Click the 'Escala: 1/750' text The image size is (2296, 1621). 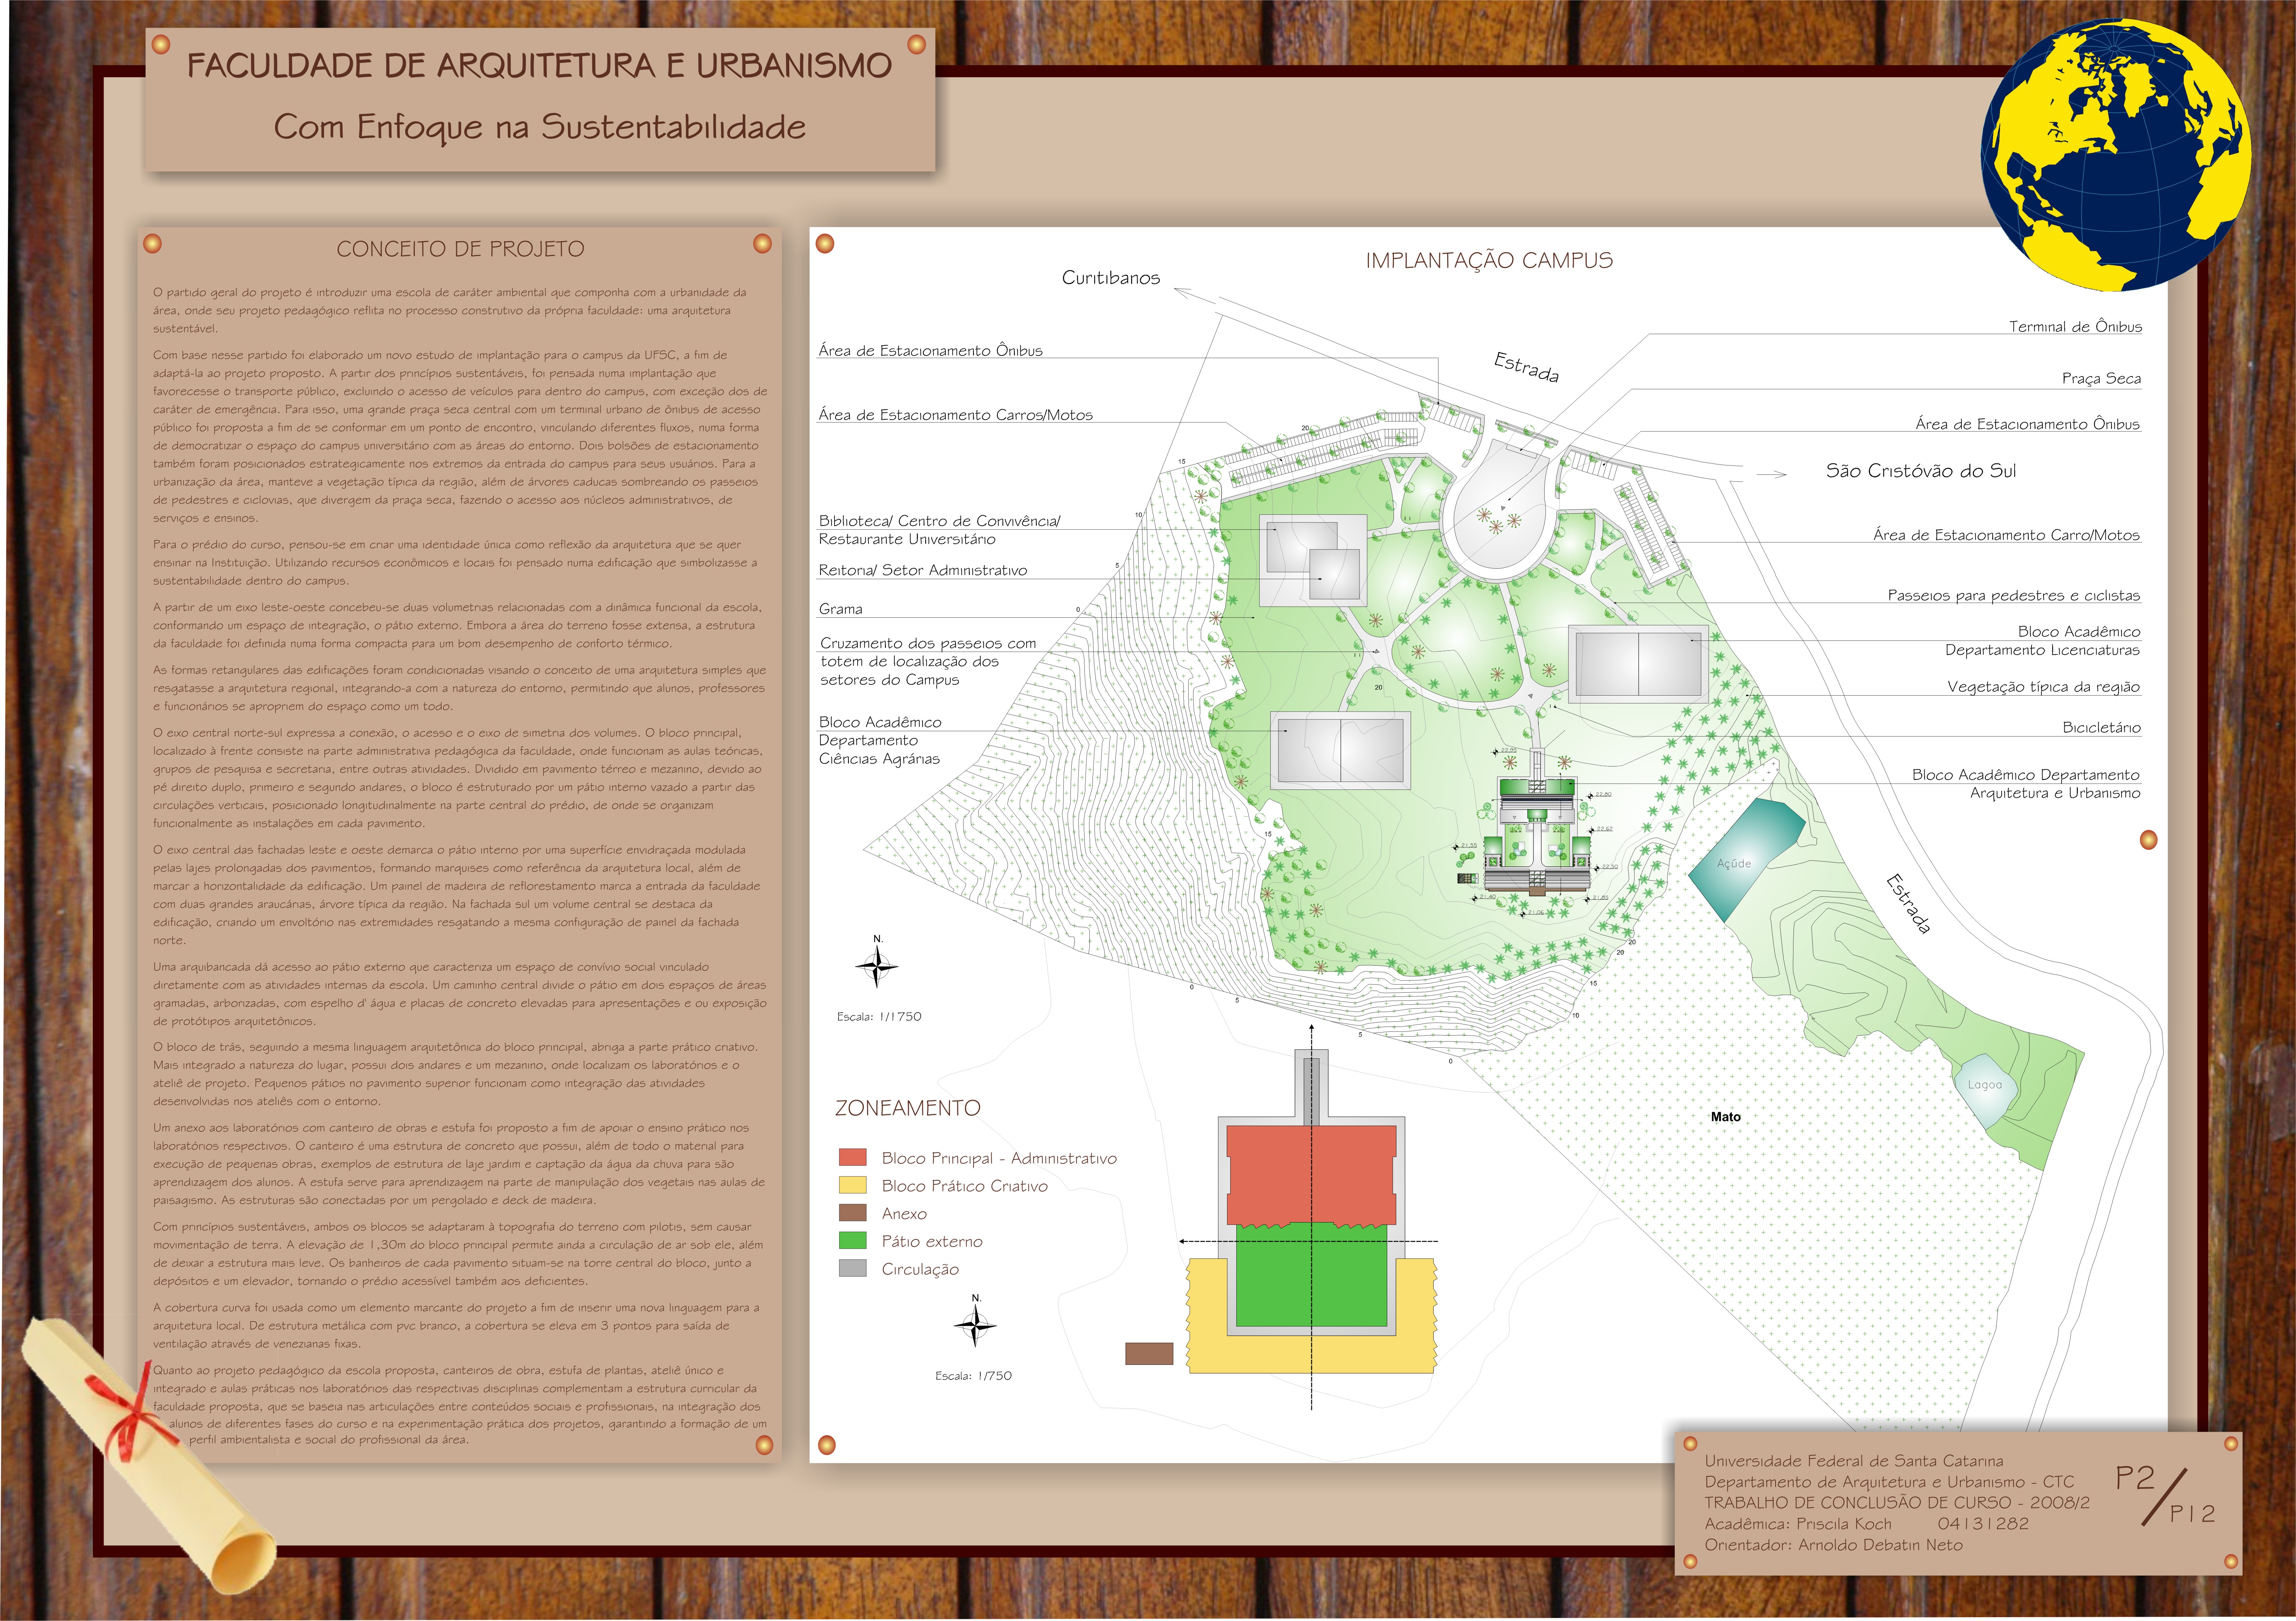coord(973,1376)
